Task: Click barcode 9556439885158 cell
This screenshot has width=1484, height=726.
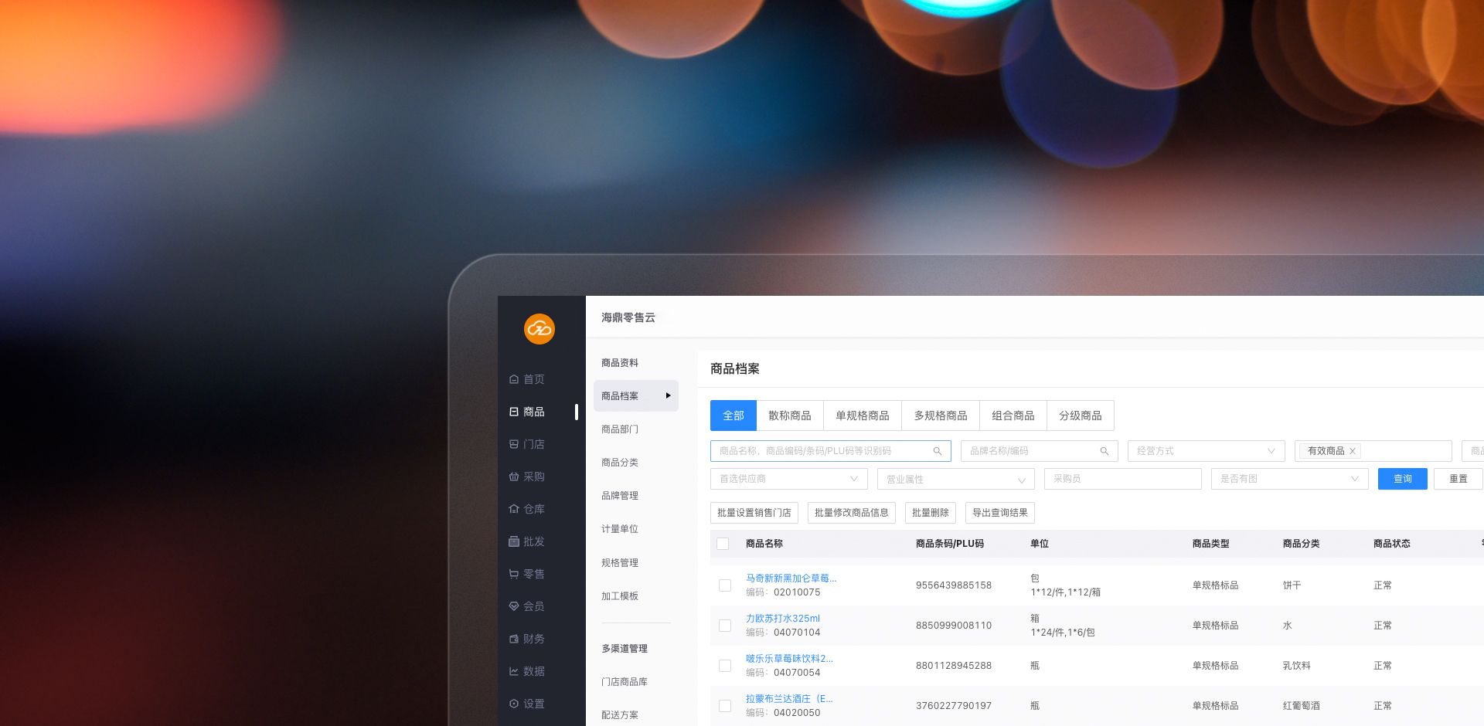Action: tap(954, 585)
